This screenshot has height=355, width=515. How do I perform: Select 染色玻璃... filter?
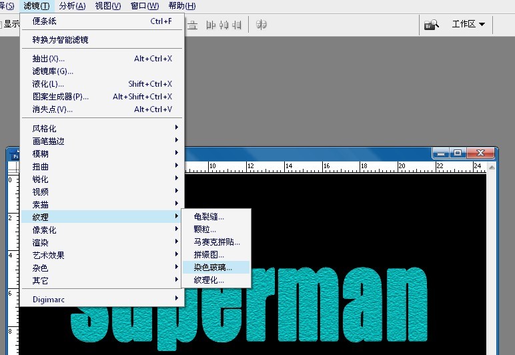(x=216, y=268)
